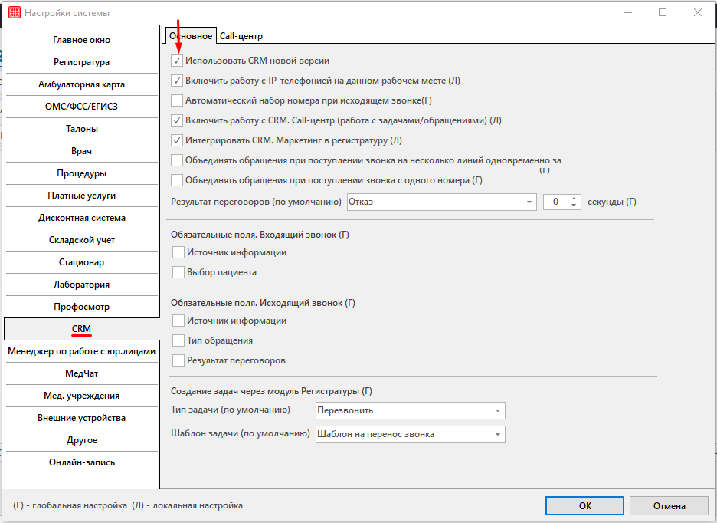Viewport: 717px width, 523px height.
Task: Switch to the 'Call-центр' tab
Action: click(x=241, y=36)
